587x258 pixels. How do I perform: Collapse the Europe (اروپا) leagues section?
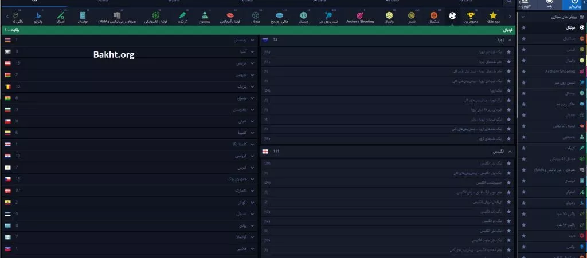[x=510, y=41]
